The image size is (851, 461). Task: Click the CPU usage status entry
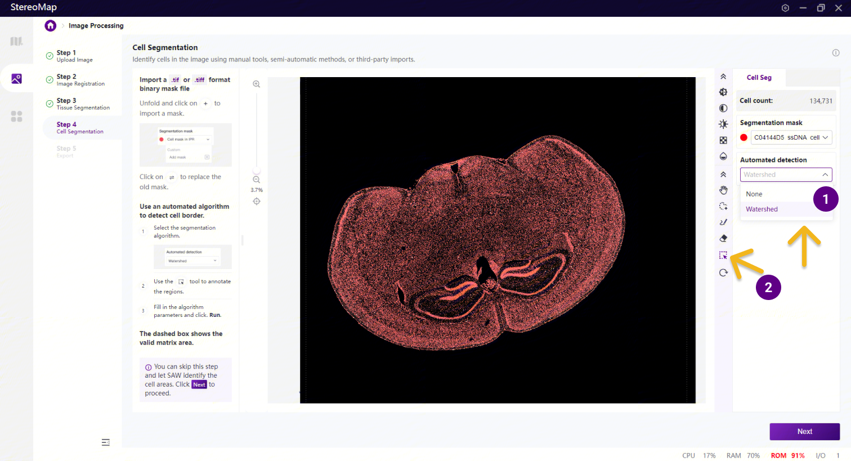click(699, 456)
